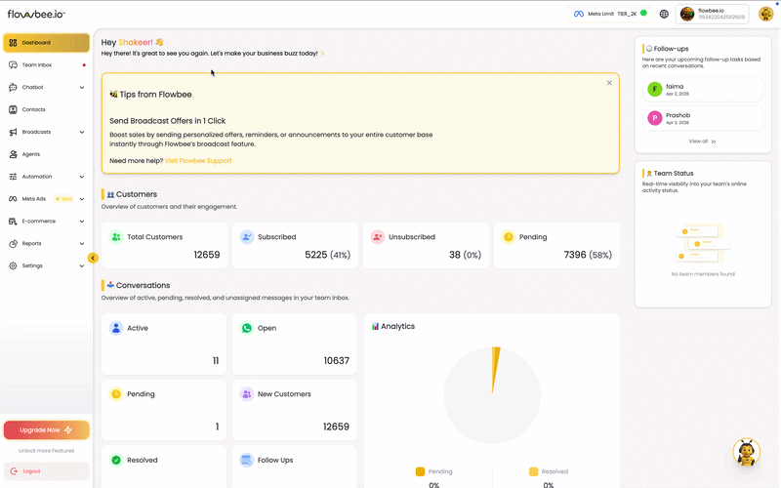The height and width of the screenshot is (488, 781).
Task: Click the Total Customers icon
Action: coord(116,237)
